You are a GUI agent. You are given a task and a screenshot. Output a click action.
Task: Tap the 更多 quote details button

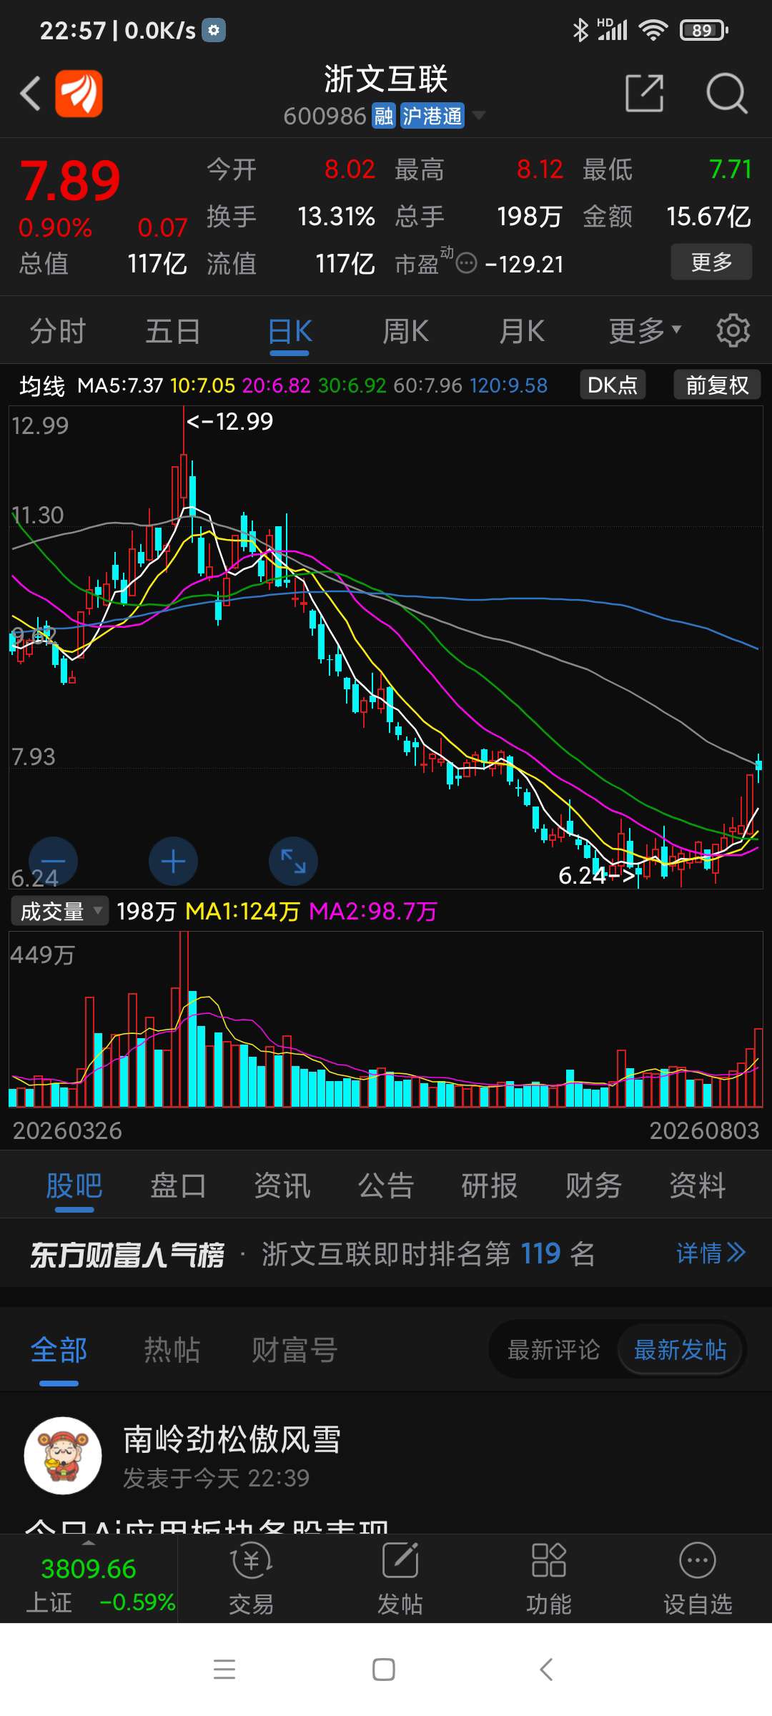coord(711,262)
